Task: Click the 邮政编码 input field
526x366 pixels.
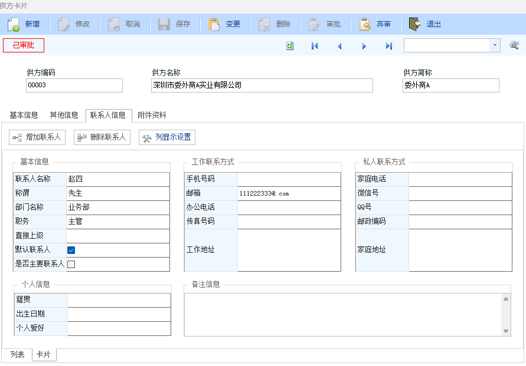Action: coord(460,222)
